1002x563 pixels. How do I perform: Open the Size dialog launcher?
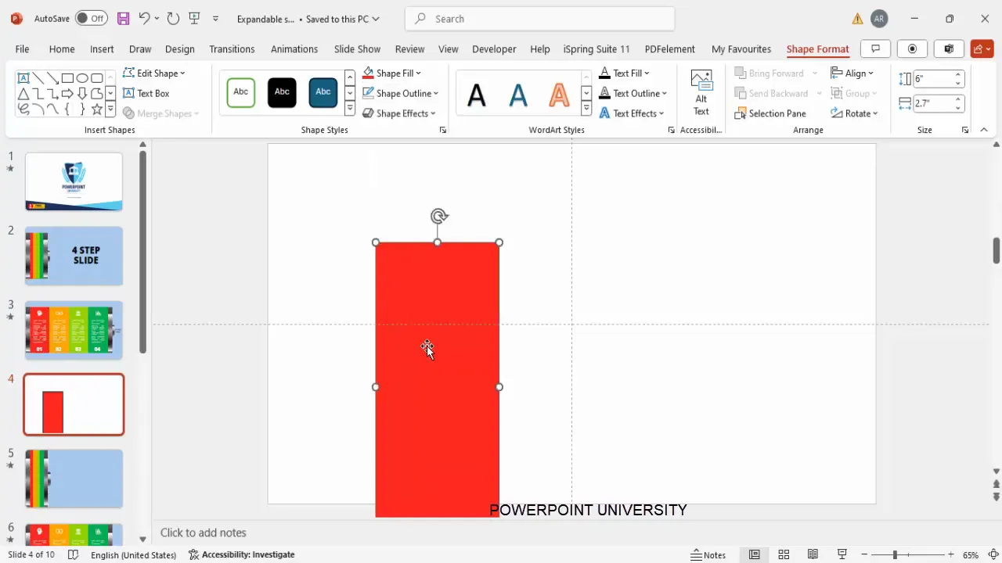[x=965, y=130]
